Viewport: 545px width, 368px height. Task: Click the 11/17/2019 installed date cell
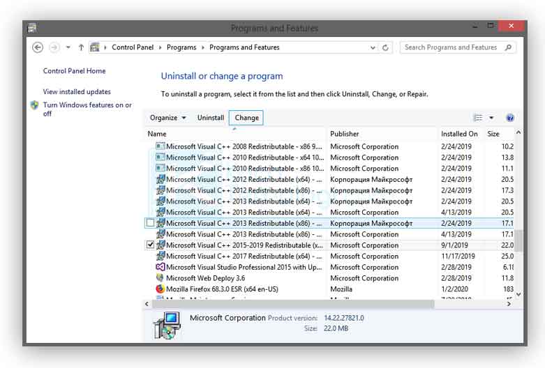(458, 256)
